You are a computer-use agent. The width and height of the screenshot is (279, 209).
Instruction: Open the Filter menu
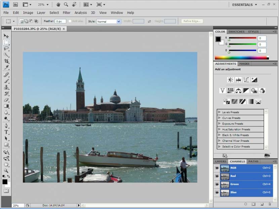pyautogui.click(x=67, y=12)
